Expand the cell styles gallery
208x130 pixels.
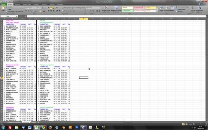point(157,12)
